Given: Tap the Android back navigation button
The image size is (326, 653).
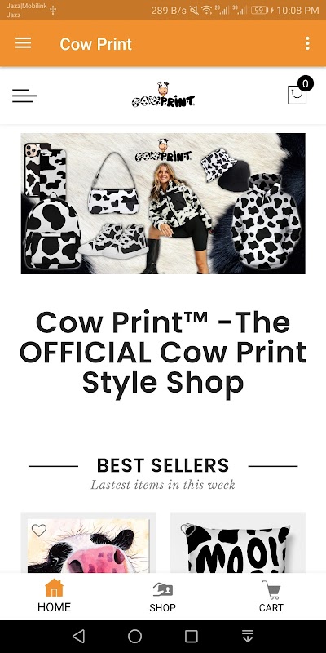Looking at the screenshot, I should point(78,636).
